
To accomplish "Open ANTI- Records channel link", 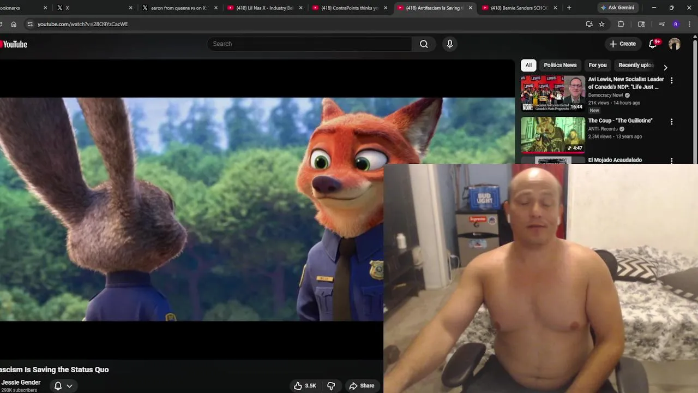I will (603, 129).
